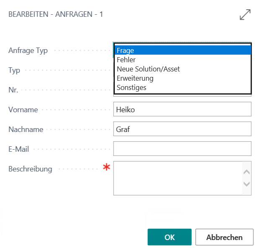Click into the empty E-Mail field
The height and width of the screenshot is (248, 259).
click(x=182, y=148)
